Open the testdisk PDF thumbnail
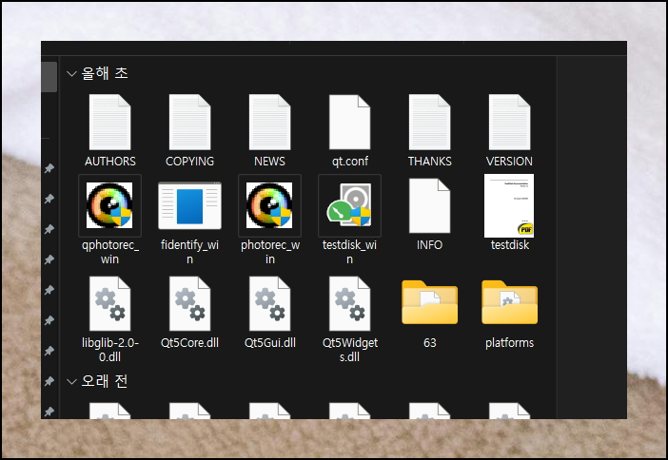This screenshot has width=668, height=460. coord(509,206)
